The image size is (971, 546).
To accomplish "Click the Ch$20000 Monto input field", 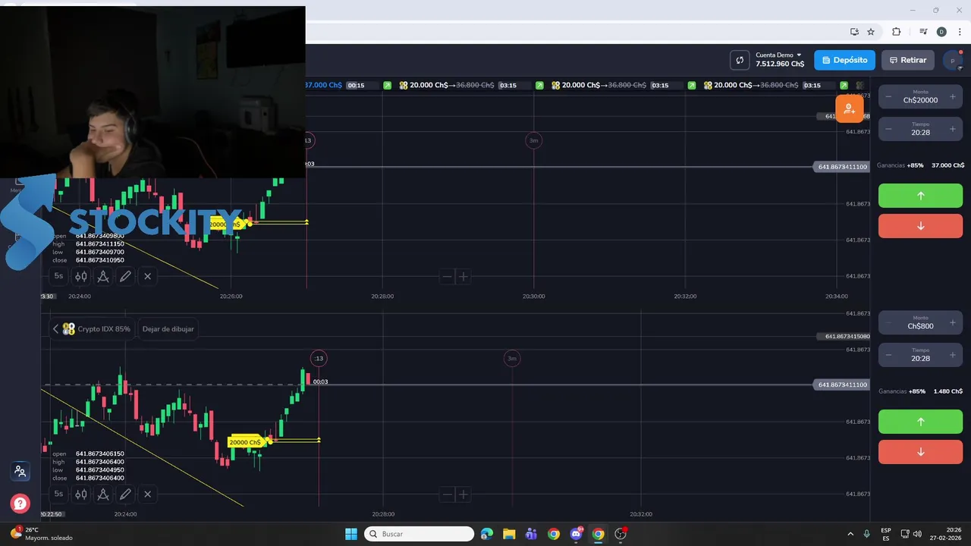I will coord(920,96).
